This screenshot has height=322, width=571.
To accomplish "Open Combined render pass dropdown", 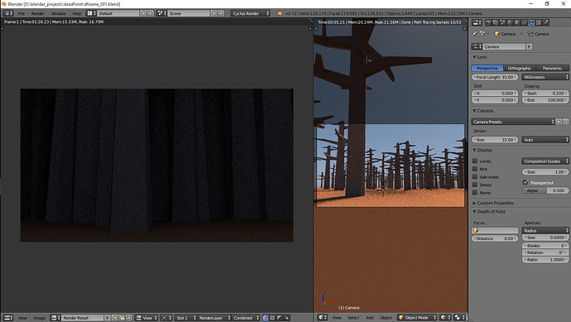I will 246,318.
